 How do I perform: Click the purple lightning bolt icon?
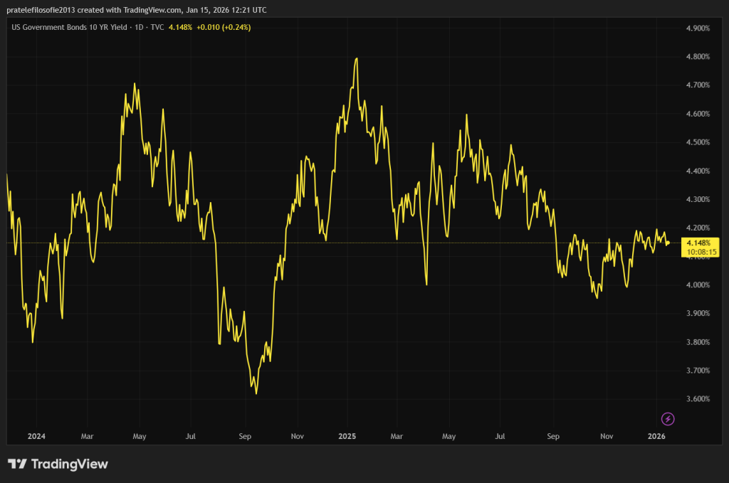coord(668,418)
